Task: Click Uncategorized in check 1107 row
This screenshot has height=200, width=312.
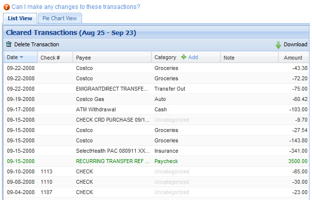Action: [x=172, y=192]
